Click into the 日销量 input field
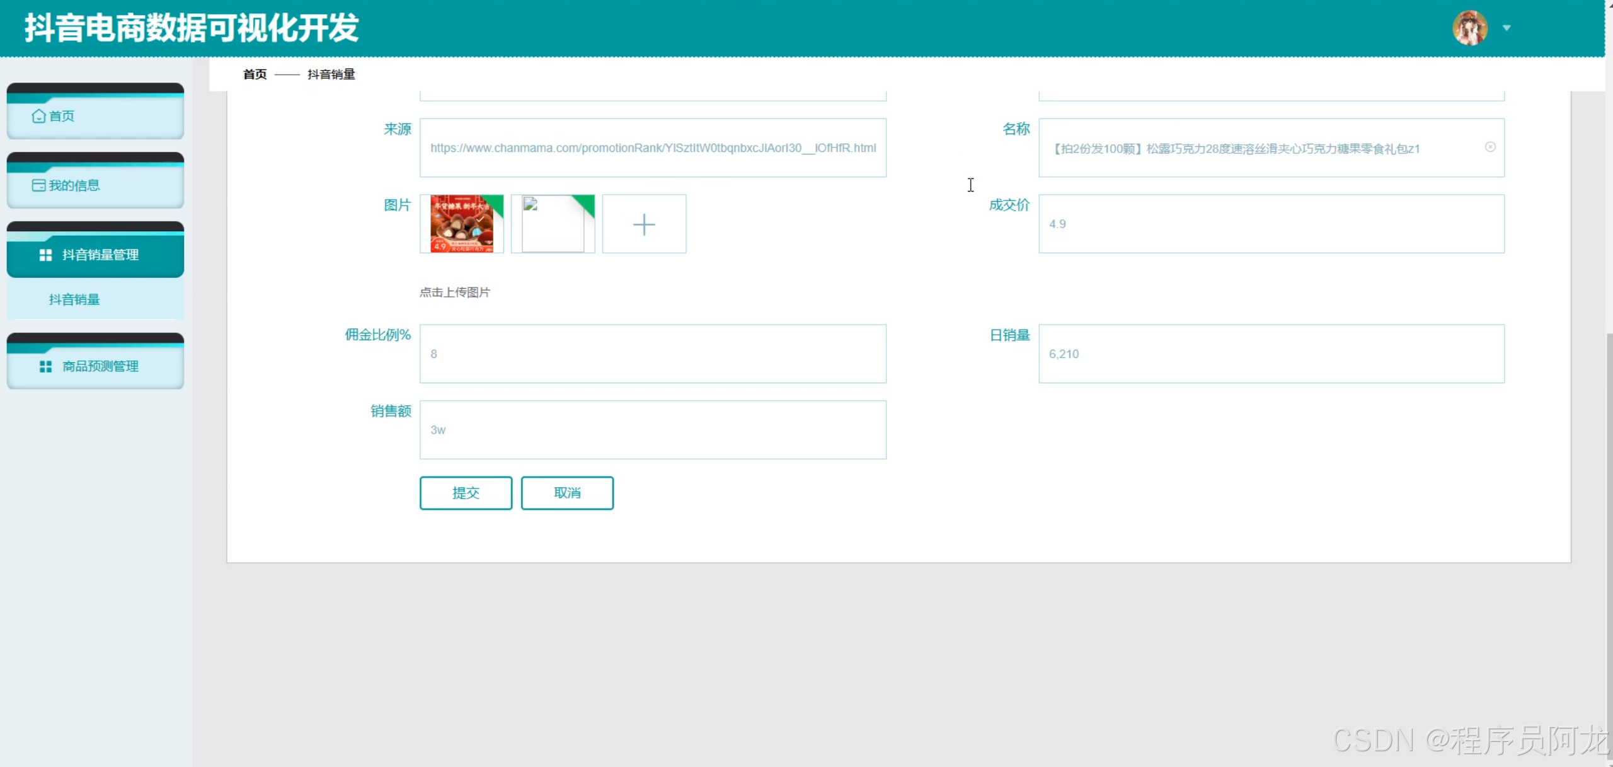The height and width of the screenshot is (767, 1613). [1271, 354]
